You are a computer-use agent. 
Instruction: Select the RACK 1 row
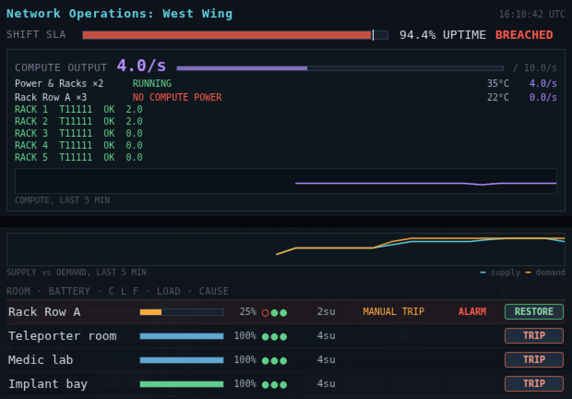point(78,109)
